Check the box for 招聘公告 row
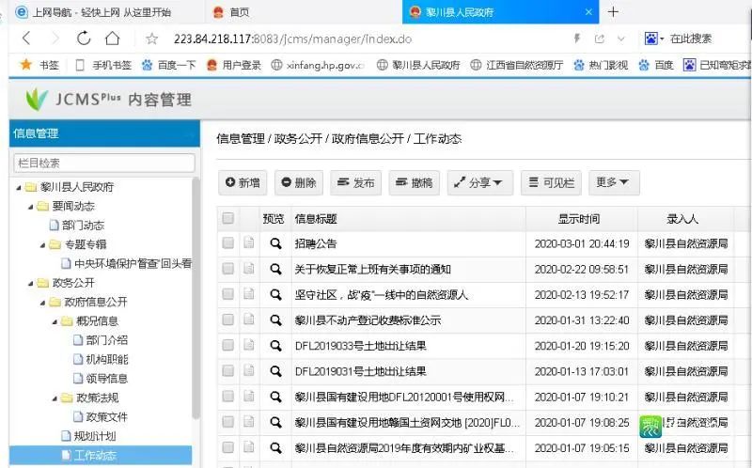Viewport: 752px width, 468px height. tap(227, 243)
